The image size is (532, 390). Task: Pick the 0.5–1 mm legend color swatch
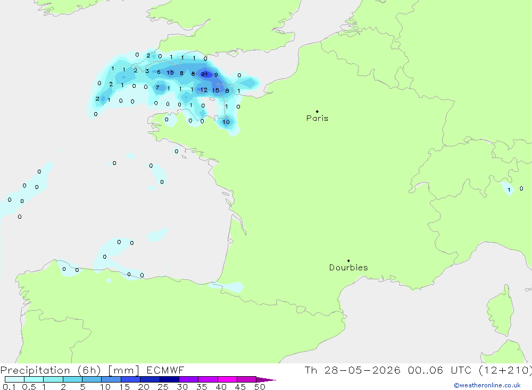[x=34, y=379]
